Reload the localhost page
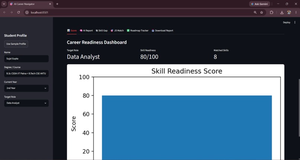This screenshot has height=160, width=300. [x=18, y=12]
